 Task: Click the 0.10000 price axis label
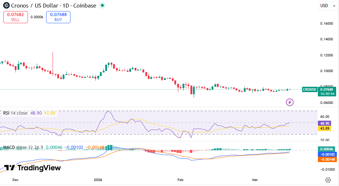point(326,71)
